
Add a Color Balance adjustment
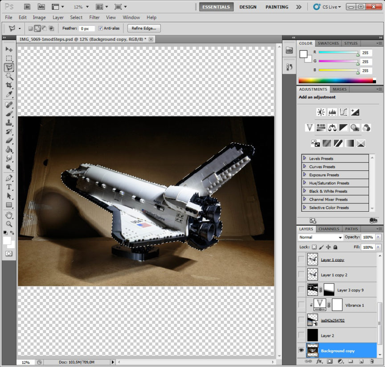coord(332,128)
